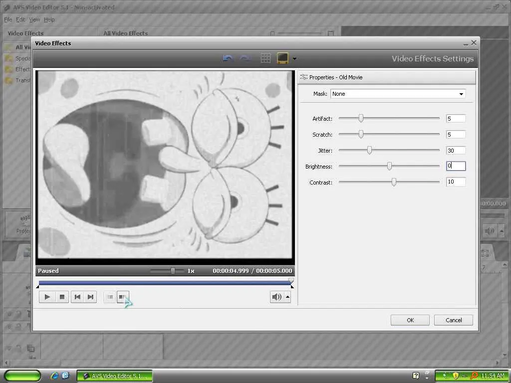Select Video Effects panel header in main window
Image resolution: width=511 pixels, height=383 pixels.
pyautogui.click(x=25, y=33)
